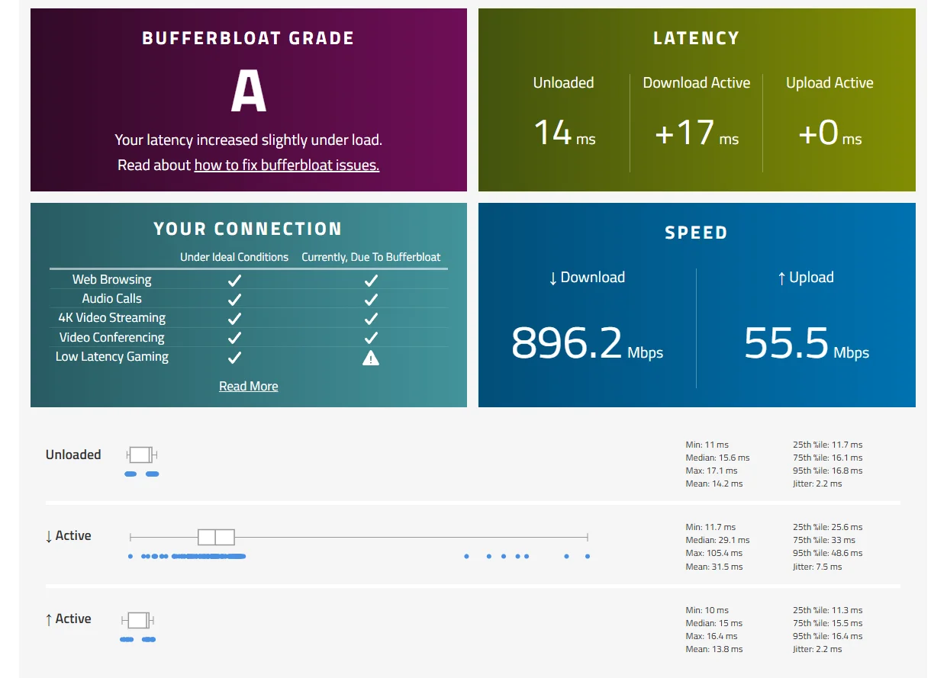Click the Web Browsing row label
This screenshot has height=678, width=947.
click(x=112, y=280)
